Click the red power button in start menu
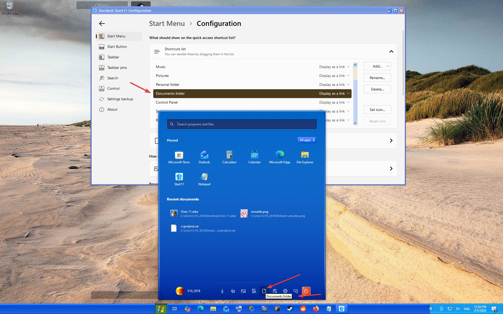Viewport: 503px width, 314px height. pyautogui.click(x=306, y=291)
